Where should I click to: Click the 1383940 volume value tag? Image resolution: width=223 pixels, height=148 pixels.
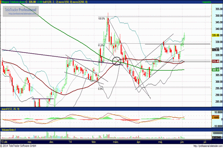[x=216, y=138]
